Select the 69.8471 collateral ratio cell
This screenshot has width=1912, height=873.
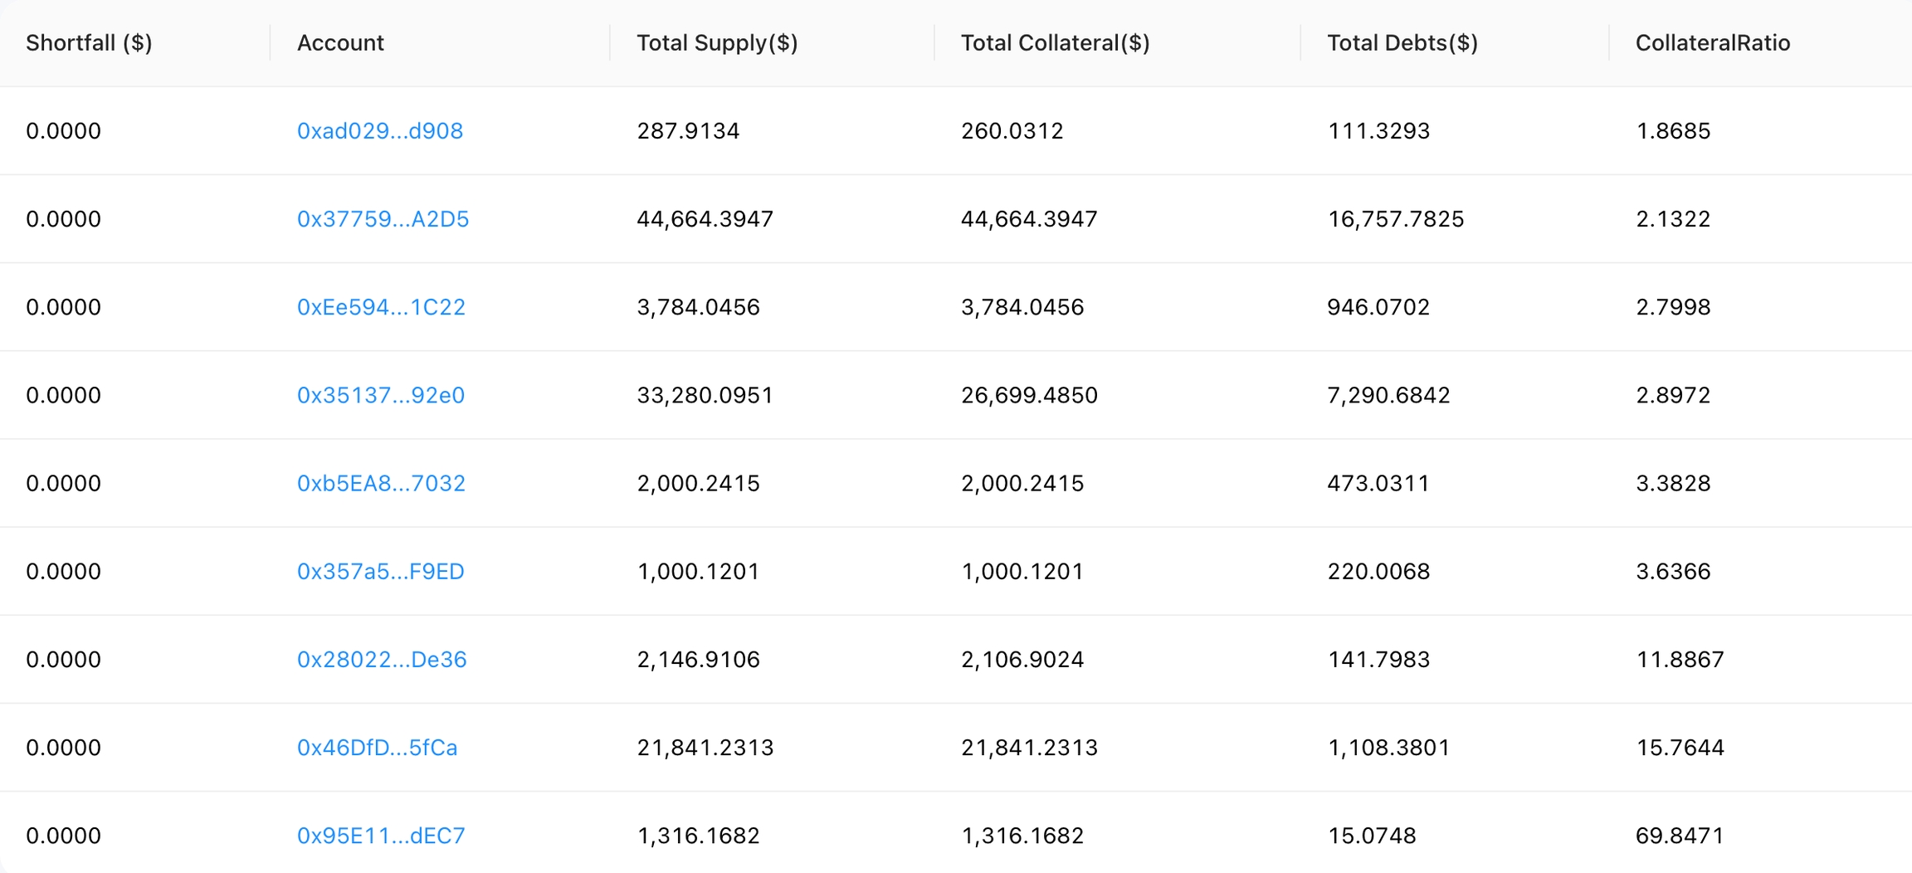click(1679, 835)
